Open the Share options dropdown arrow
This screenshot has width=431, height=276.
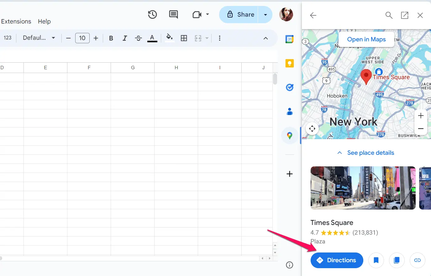(265, 15)
